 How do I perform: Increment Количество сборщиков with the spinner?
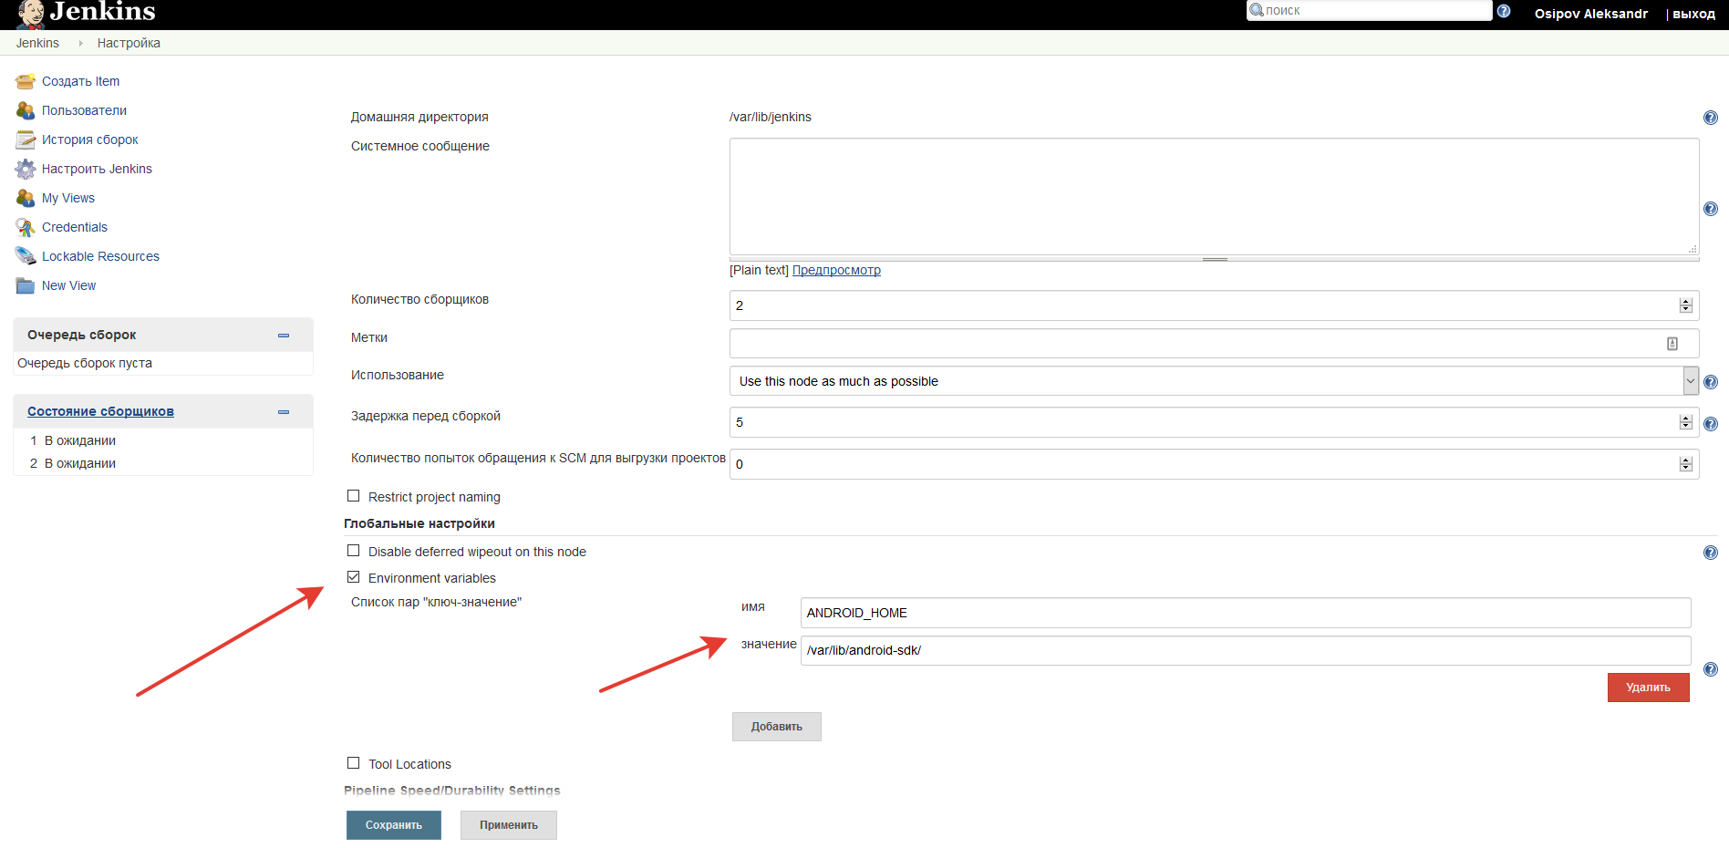(x=1684, y=300)
